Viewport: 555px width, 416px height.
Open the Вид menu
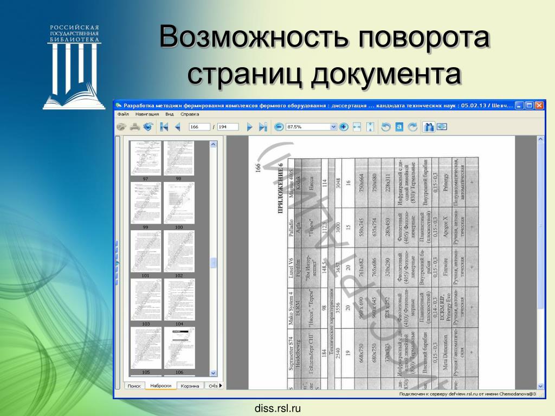(x=169, y=114)
